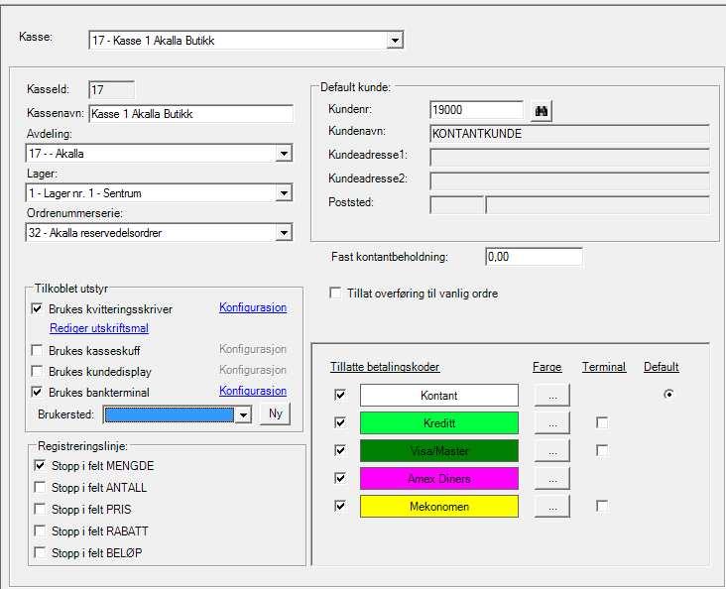
Task: Click the Poststed postal code field
Action: tap(456, 205)
